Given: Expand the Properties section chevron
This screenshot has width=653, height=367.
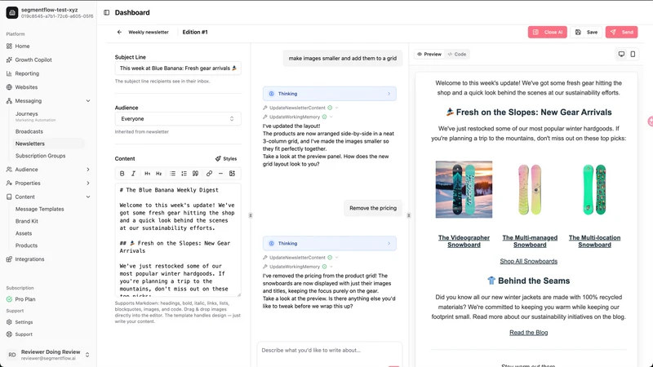Looking at the screenshot, I should [x=88, y=183].
